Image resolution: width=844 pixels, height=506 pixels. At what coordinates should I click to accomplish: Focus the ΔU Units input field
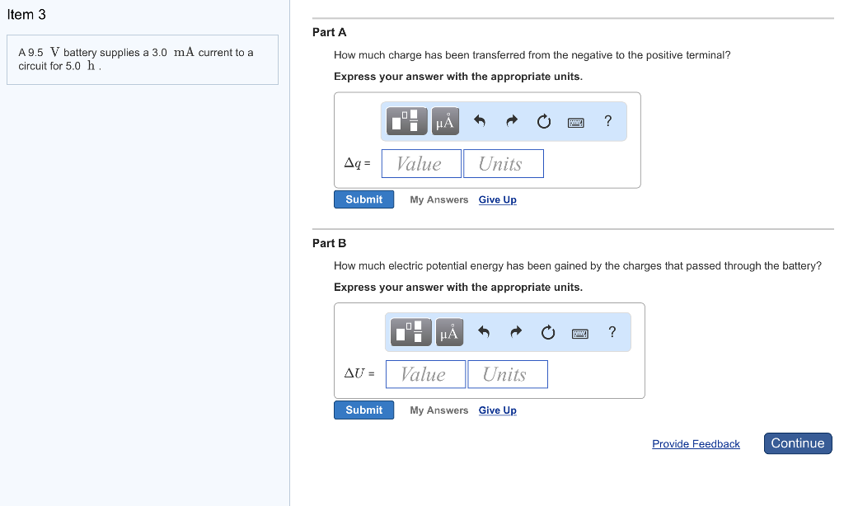pyautogui.click(x=507, y=374)
